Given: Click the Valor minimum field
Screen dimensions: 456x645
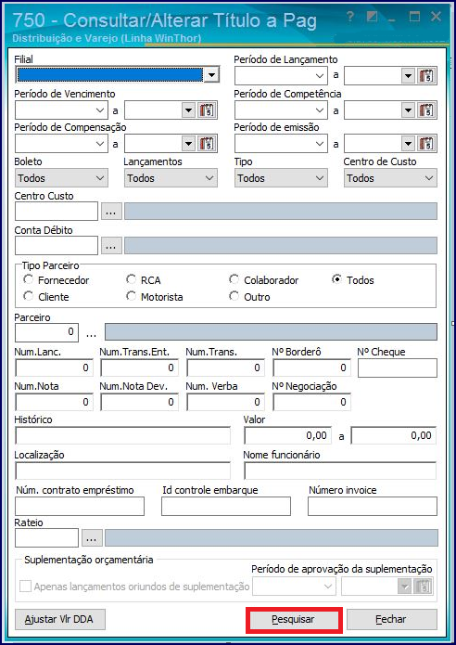Looking at the screenshot, I should point(288,435).
